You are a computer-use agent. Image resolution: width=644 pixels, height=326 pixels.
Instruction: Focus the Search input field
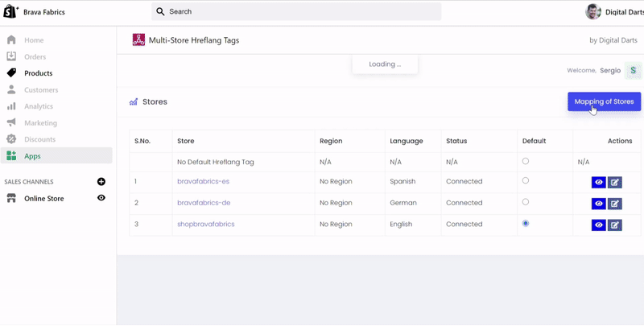296,11
